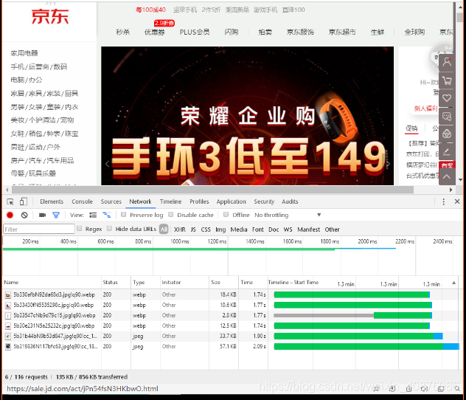The image size is (466, 400).
Task: Open the 家用电器 category link
Action: [24, 53]
